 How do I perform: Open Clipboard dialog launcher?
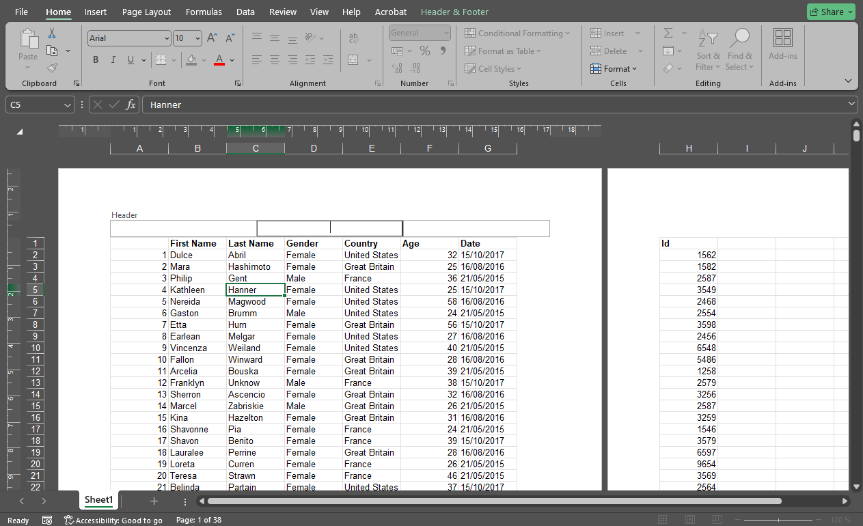(77, 83)
